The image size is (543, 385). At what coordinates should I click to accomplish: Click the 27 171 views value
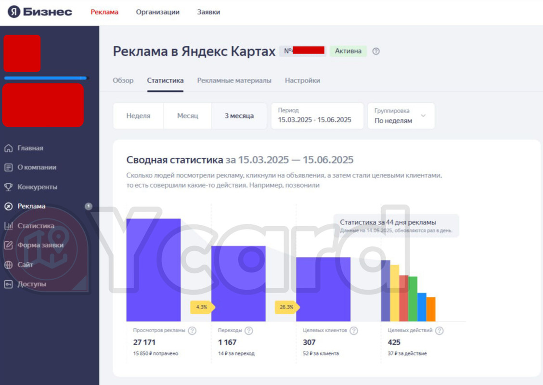(x=144, y=343)
